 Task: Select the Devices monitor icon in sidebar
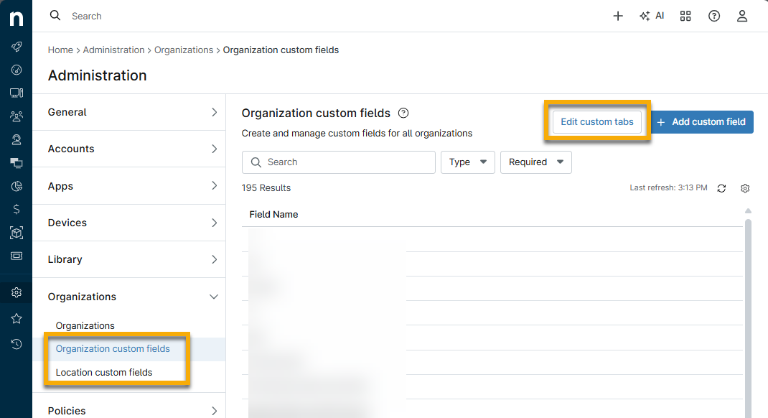[16, 93]
